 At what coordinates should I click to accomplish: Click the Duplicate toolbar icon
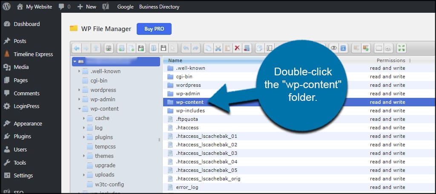click(260, 48)
